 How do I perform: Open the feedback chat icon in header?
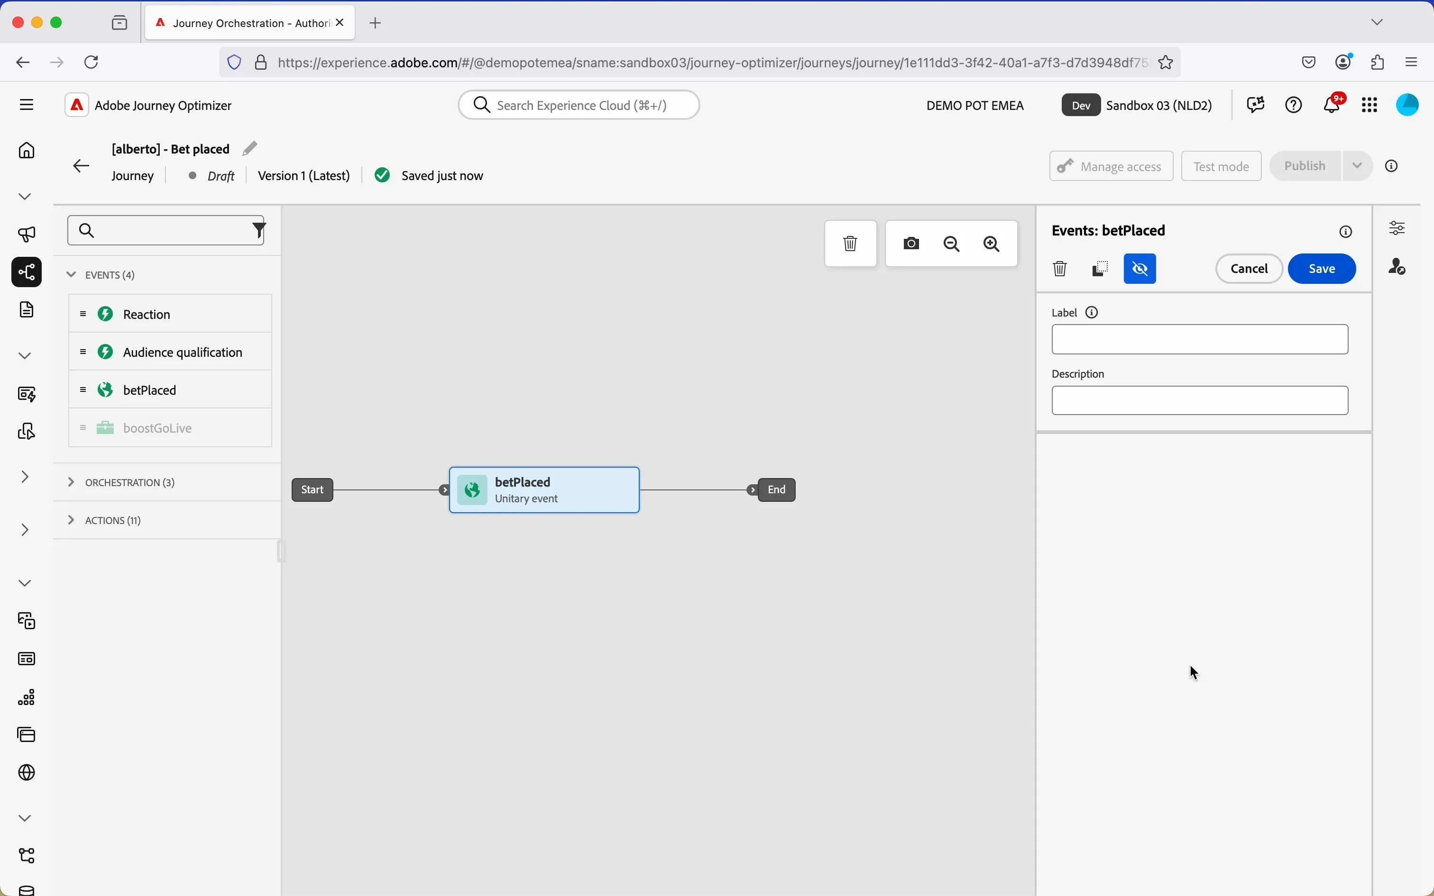click(x=1256, y=105)
